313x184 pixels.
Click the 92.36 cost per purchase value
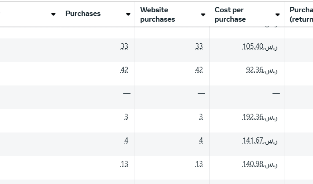261,70
